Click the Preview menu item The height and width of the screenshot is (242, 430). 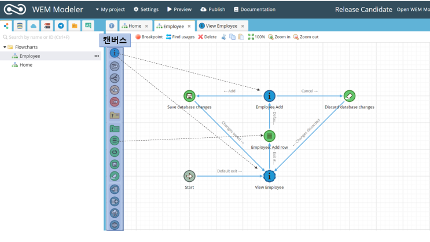point(179,9)
